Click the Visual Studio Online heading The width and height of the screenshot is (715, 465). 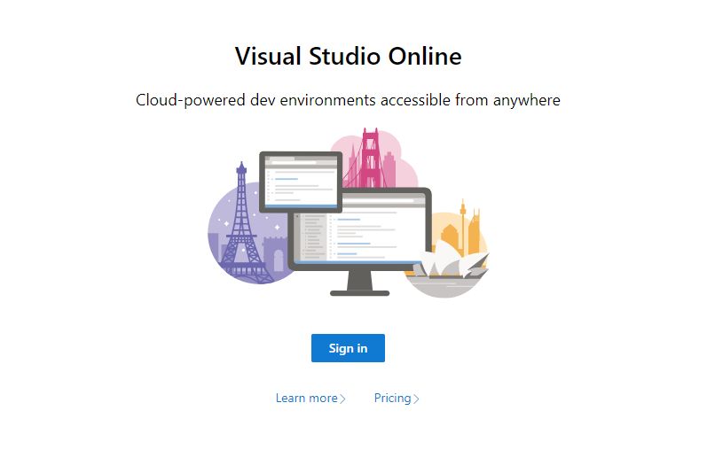pyautogui.click(x=349, y=56)
